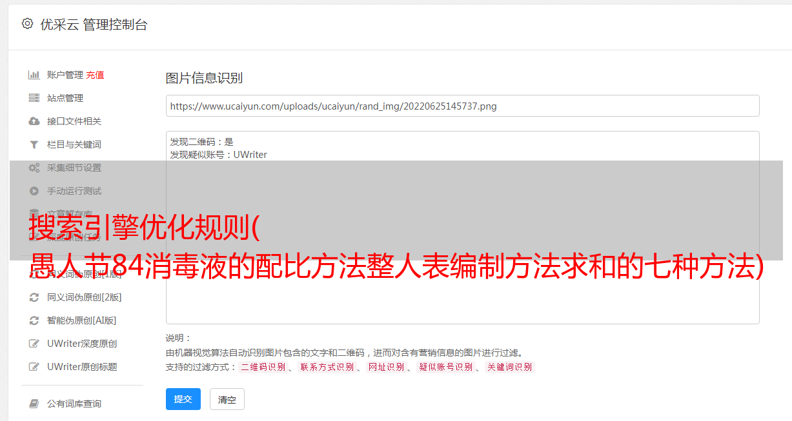Click the 发现二维码：是 result line

tap(201, 142)
